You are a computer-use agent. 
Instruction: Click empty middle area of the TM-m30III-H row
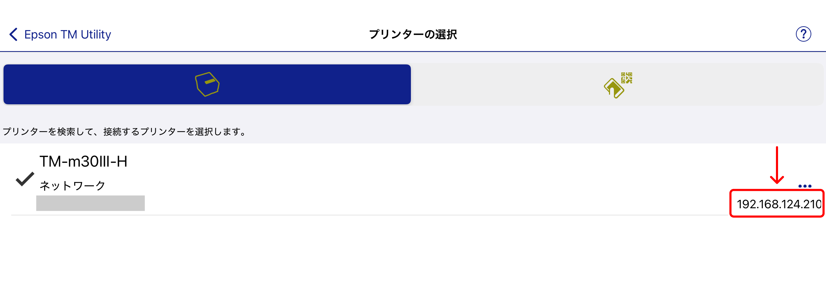(420, 179)
